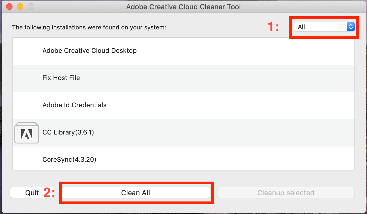Image resolution: width=367 pixels, height=214 pixels.
Task: Click the Adobe icon beside CC Library
Action: click(x=27, y=133)
